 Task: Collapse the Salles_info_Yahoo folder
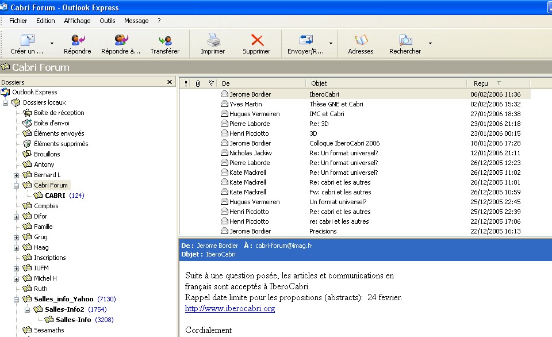pos(16,300)
